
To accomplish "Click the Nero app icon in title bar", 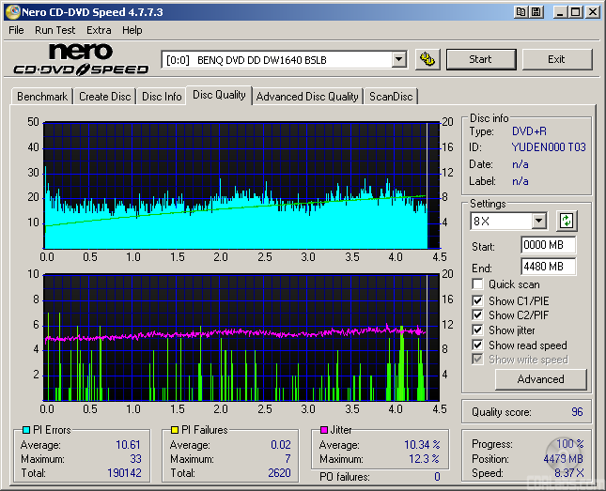I will click(x=12, y=12).
